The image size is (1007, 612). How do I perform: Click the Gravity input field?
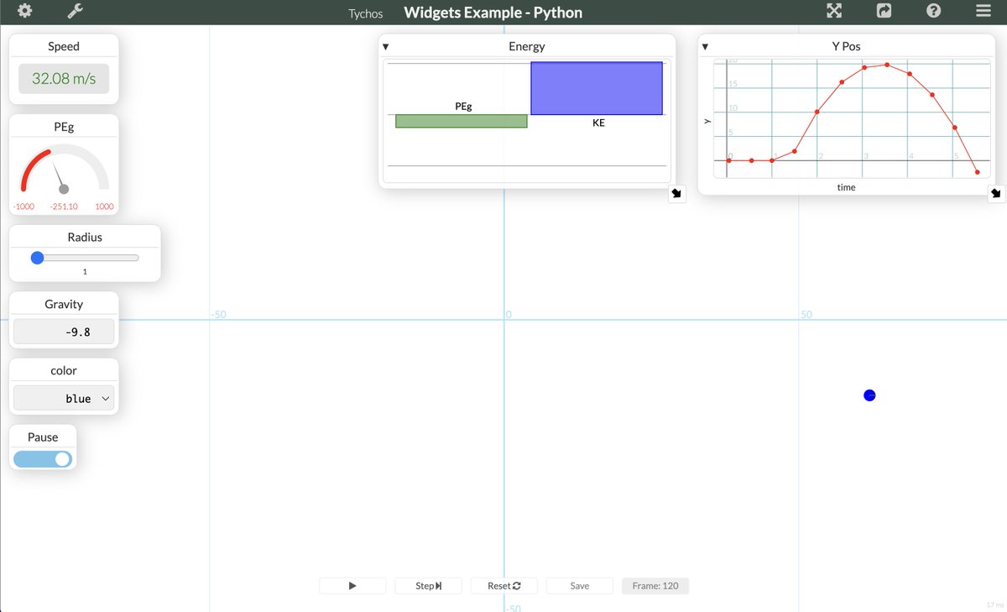[x=64, y=332]
